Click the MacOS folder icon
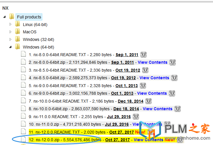 pyautogui.click(x=18, y=32)
